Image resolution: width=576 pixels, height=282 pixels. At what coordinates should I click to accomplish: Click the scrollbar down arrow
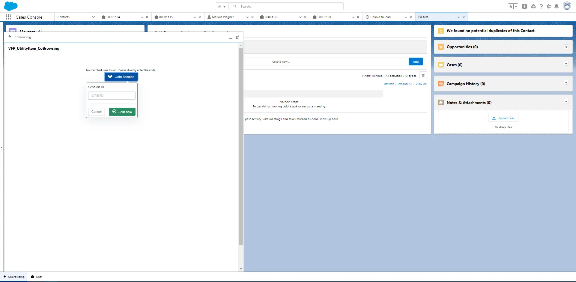pos(241,269)
